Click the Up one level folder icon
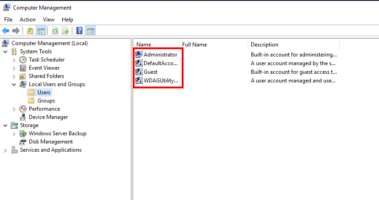The width and height of the screenshot is (379, 200). [x=30, y=31]
